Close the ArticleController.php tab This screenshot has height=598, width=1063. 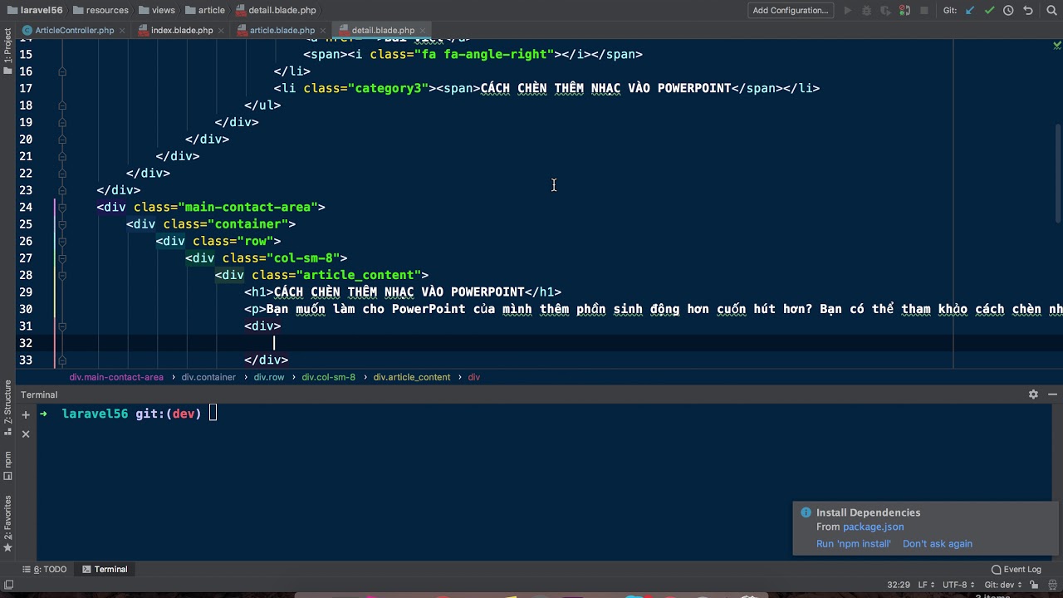pyautogui.click(x=122, y=31)
